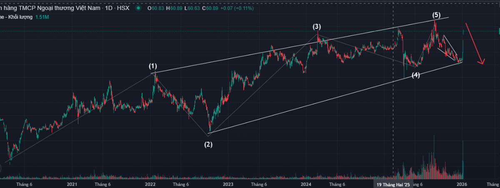Click the closing price C60.89 value
Image resolution: width=500 pixels, height=188 pixels.
[x=210, y=8]
